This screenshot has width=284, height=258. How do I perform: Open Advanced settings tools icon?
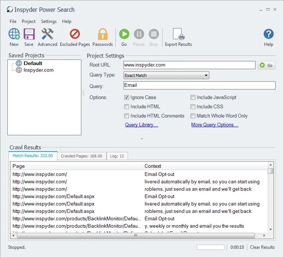coord(47,34)
